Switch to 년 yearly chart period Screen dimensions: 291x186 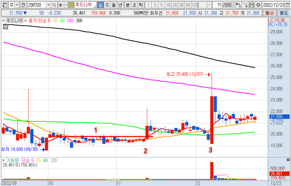120,5
